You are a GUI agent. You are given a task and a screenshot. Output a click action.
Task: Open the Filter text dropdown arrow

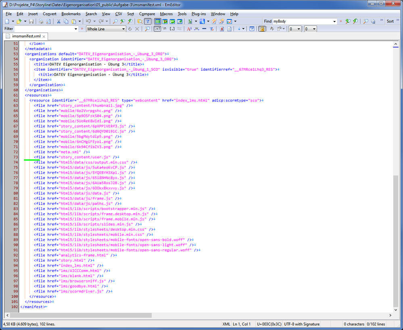tap(76, 29)
